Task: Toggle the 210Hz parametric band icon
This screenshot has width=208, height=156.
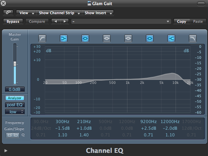Action: 85,38
